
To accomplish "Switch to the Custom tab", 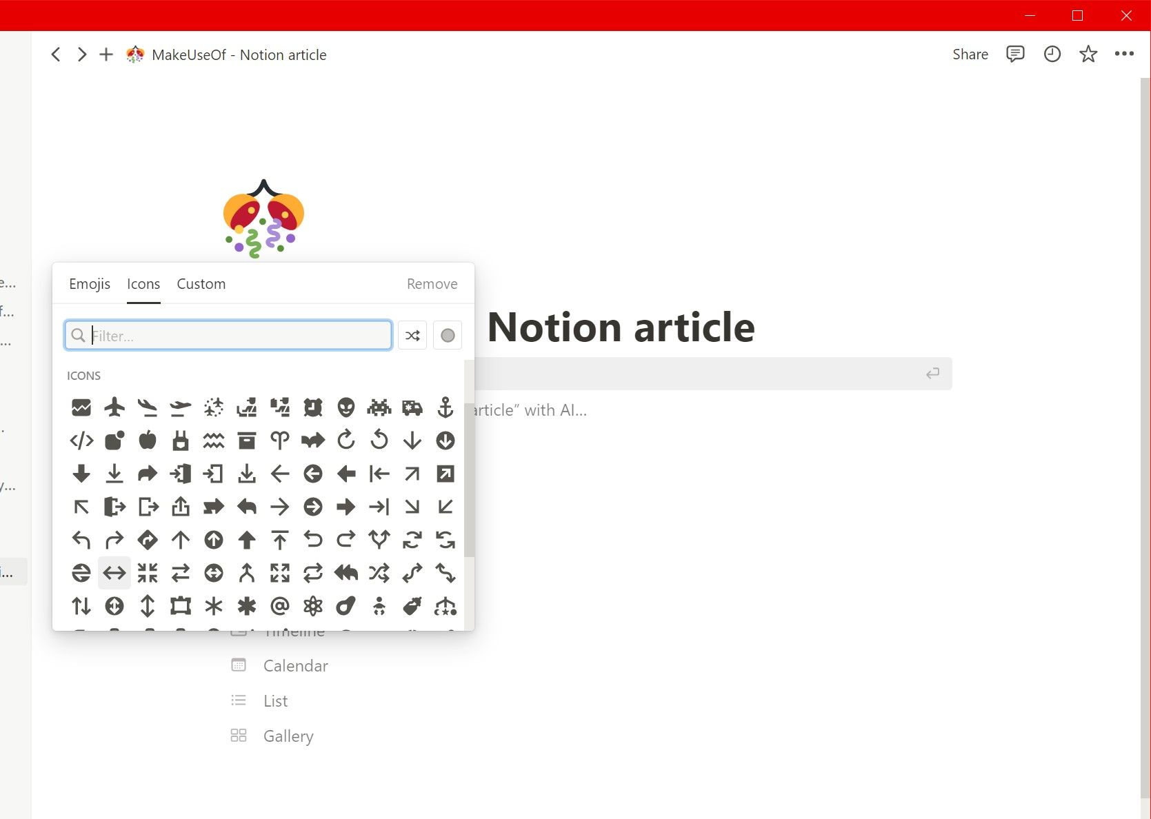I will click(x=201, y=283).
